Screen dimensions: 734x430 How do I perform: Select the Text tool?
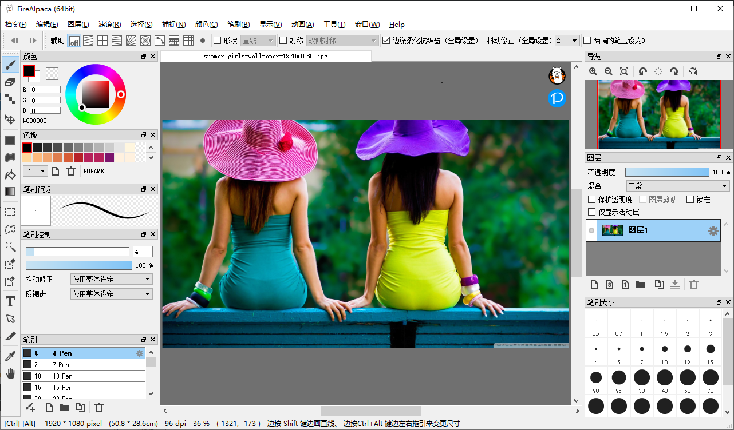[10, 301]
